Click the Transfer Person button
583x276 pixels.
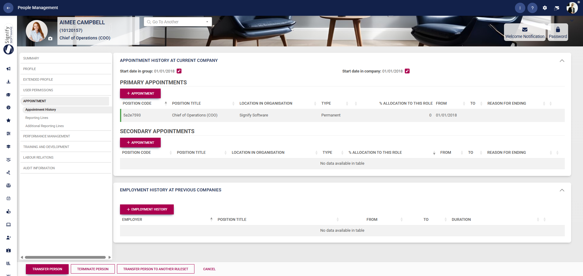tap(47, 269)
